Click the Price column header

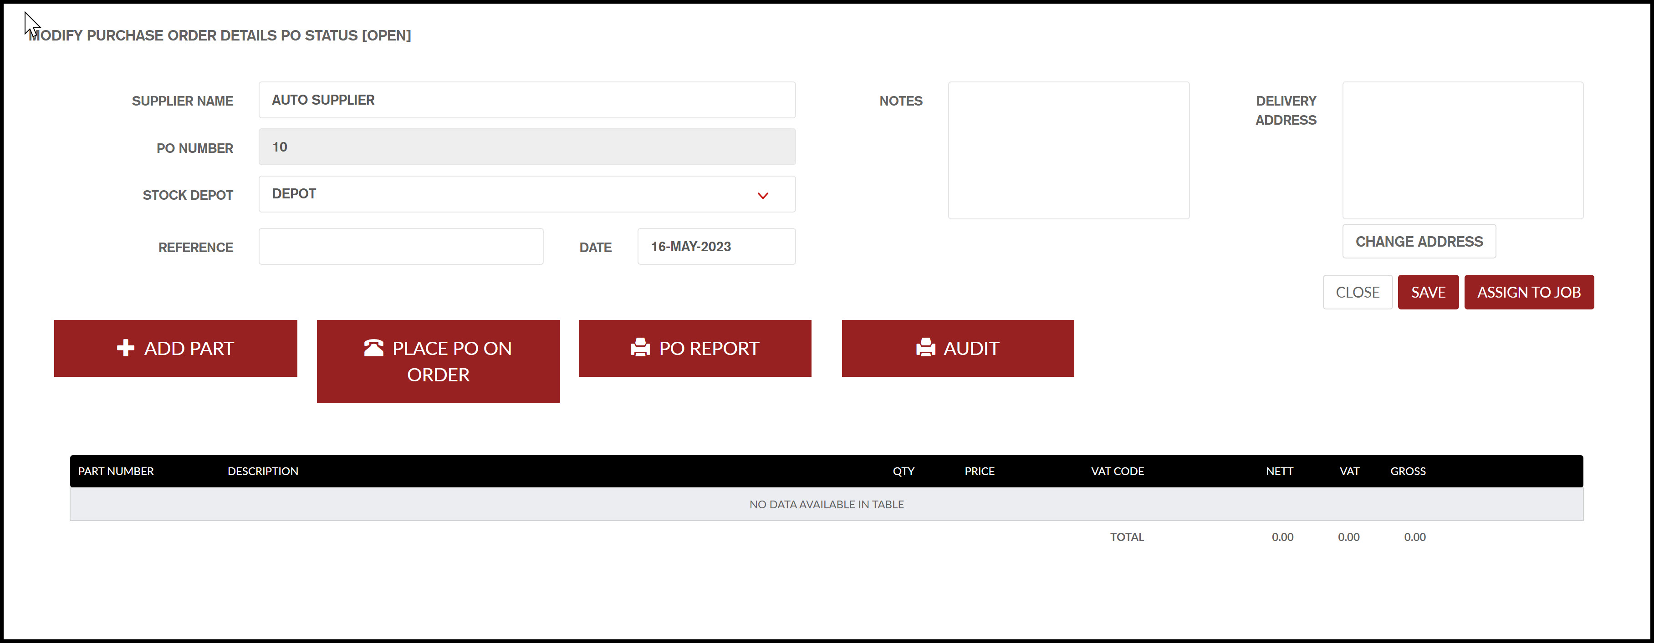pos(979,471)
